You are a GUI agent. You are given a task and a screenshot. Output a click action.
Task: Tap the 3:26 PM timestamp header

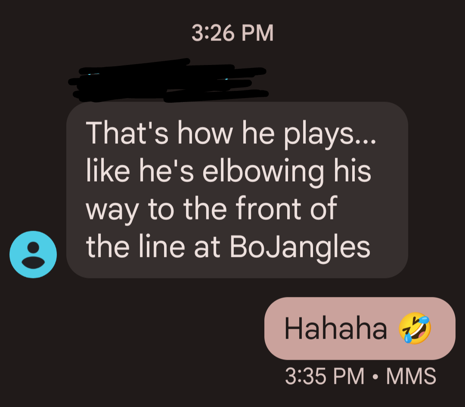[232, 33]
